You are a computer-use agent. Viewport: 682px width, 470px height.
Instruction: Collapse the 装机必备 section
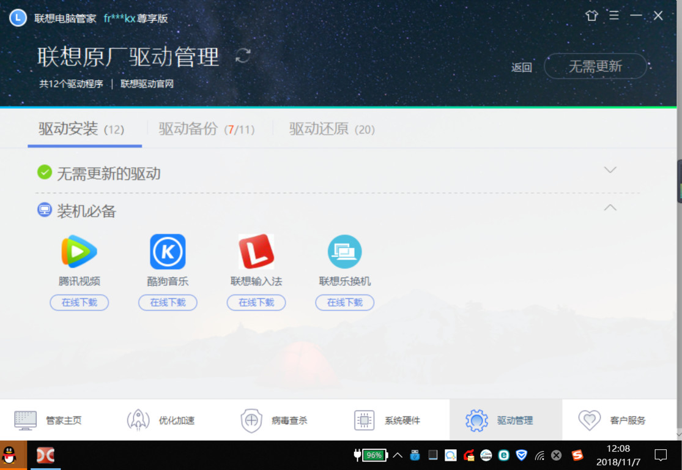pyautogui.click(x=610, y=208)
